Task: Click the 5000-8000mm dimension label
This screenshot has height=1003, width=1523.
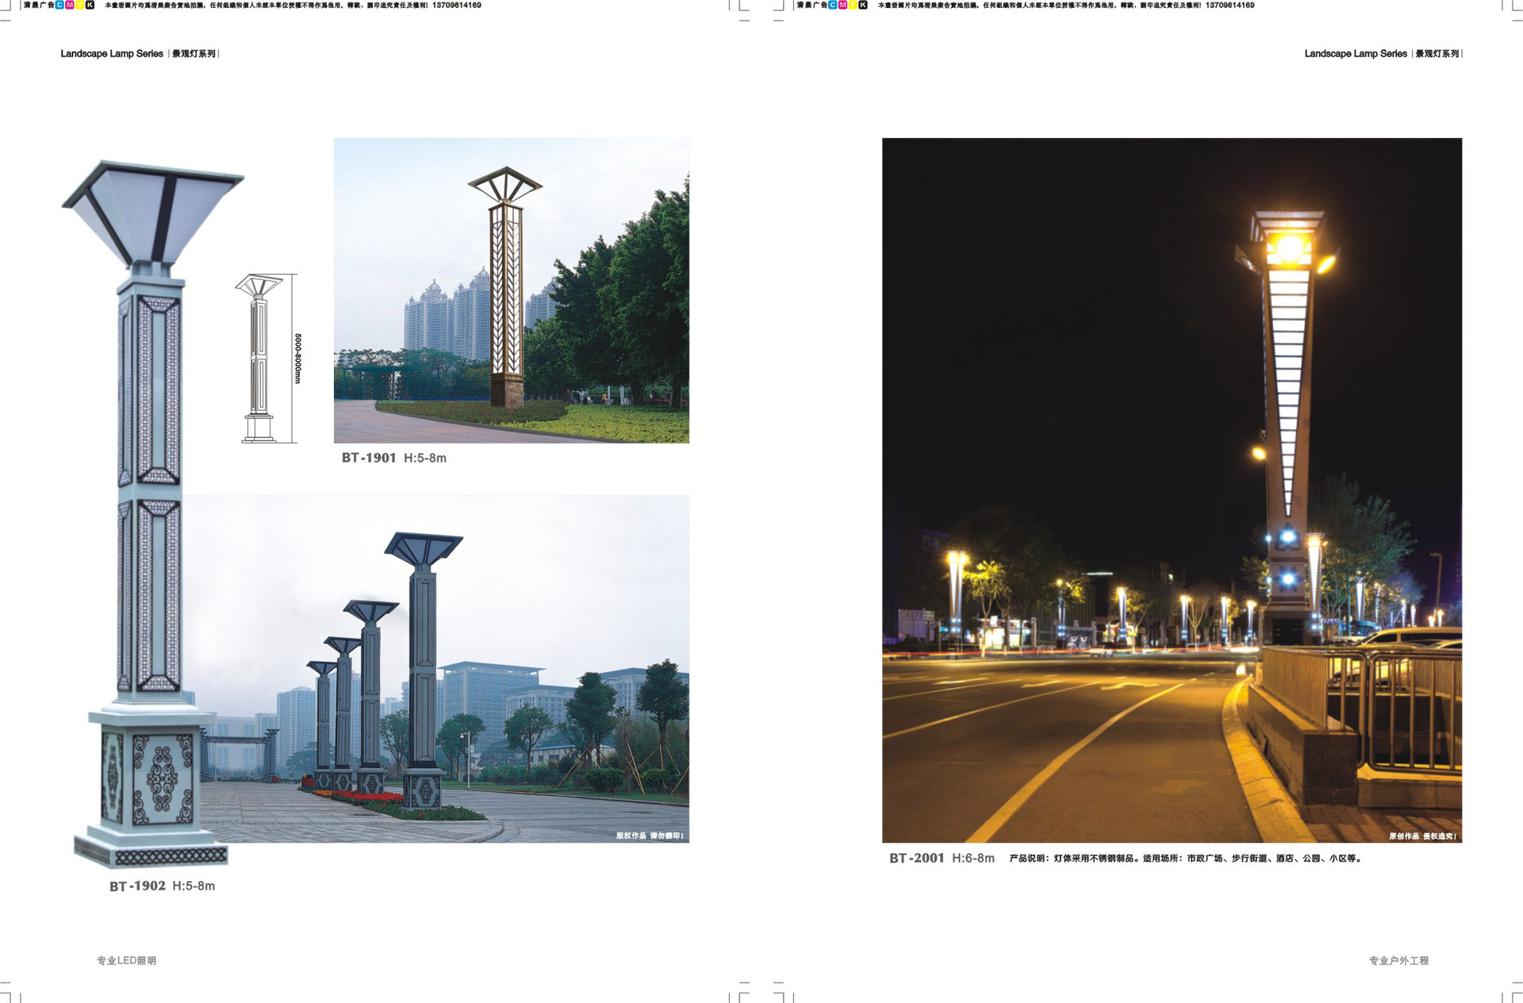Action: tap(298, 359)
